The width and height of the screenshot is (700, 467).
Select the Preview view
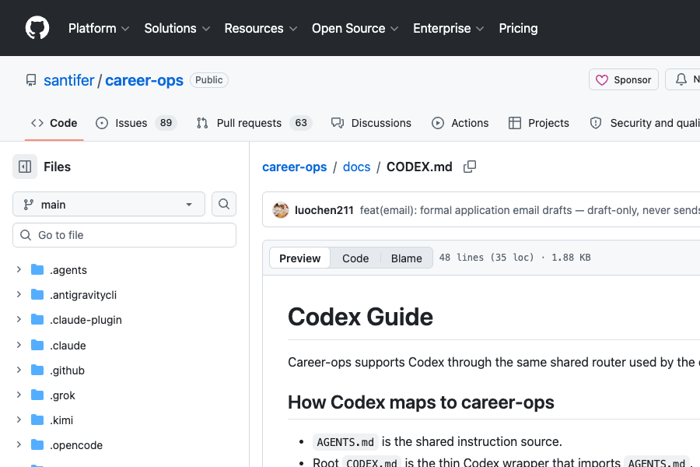[299, 258]
